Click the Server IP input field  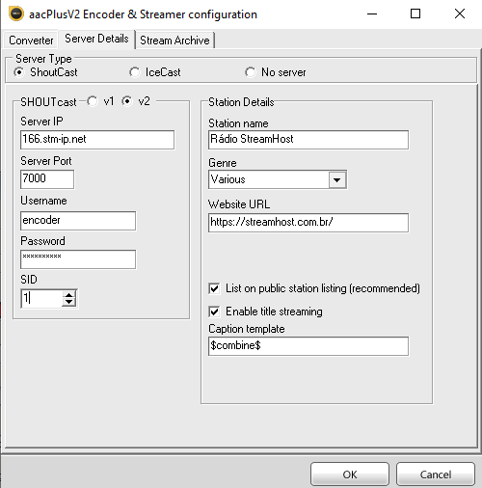97,140
